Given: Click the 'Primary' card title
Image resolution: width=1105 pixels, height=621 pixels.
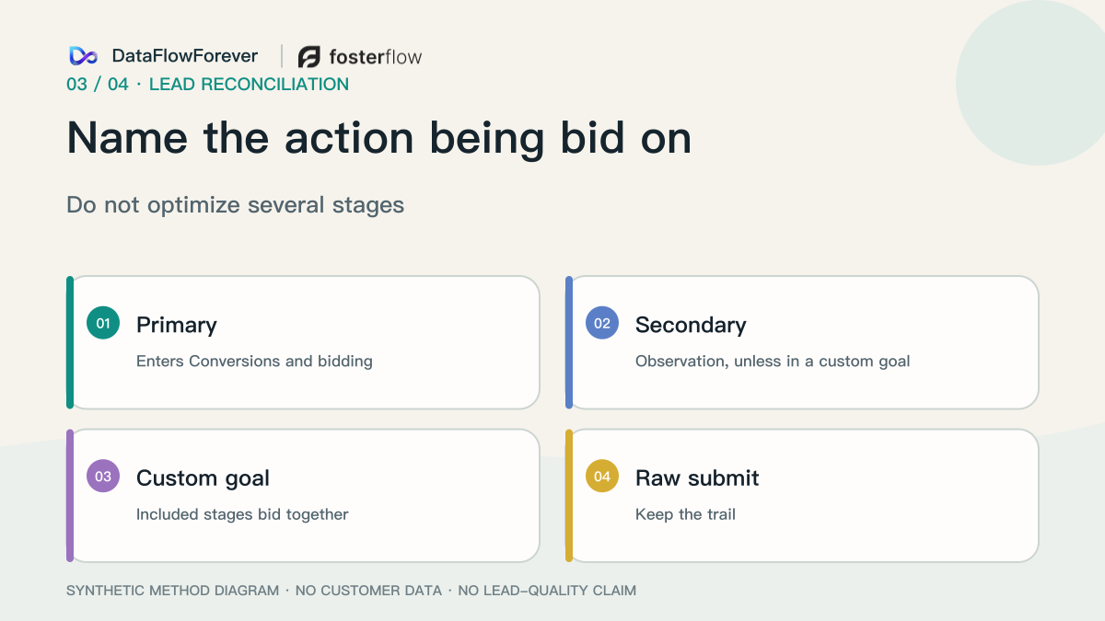Looking at the screenshot, I should click(x=177, y=325).
